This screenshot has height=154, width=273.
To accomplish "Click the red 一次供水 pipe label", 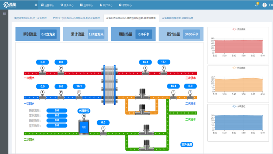I will click(x=29, y=78).
